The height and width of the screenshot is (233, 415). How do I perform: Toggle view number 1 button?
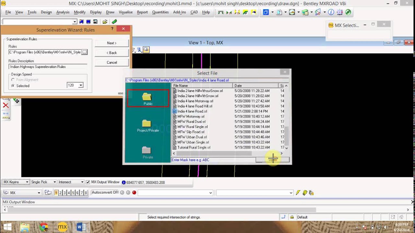(x=56, y=193)
